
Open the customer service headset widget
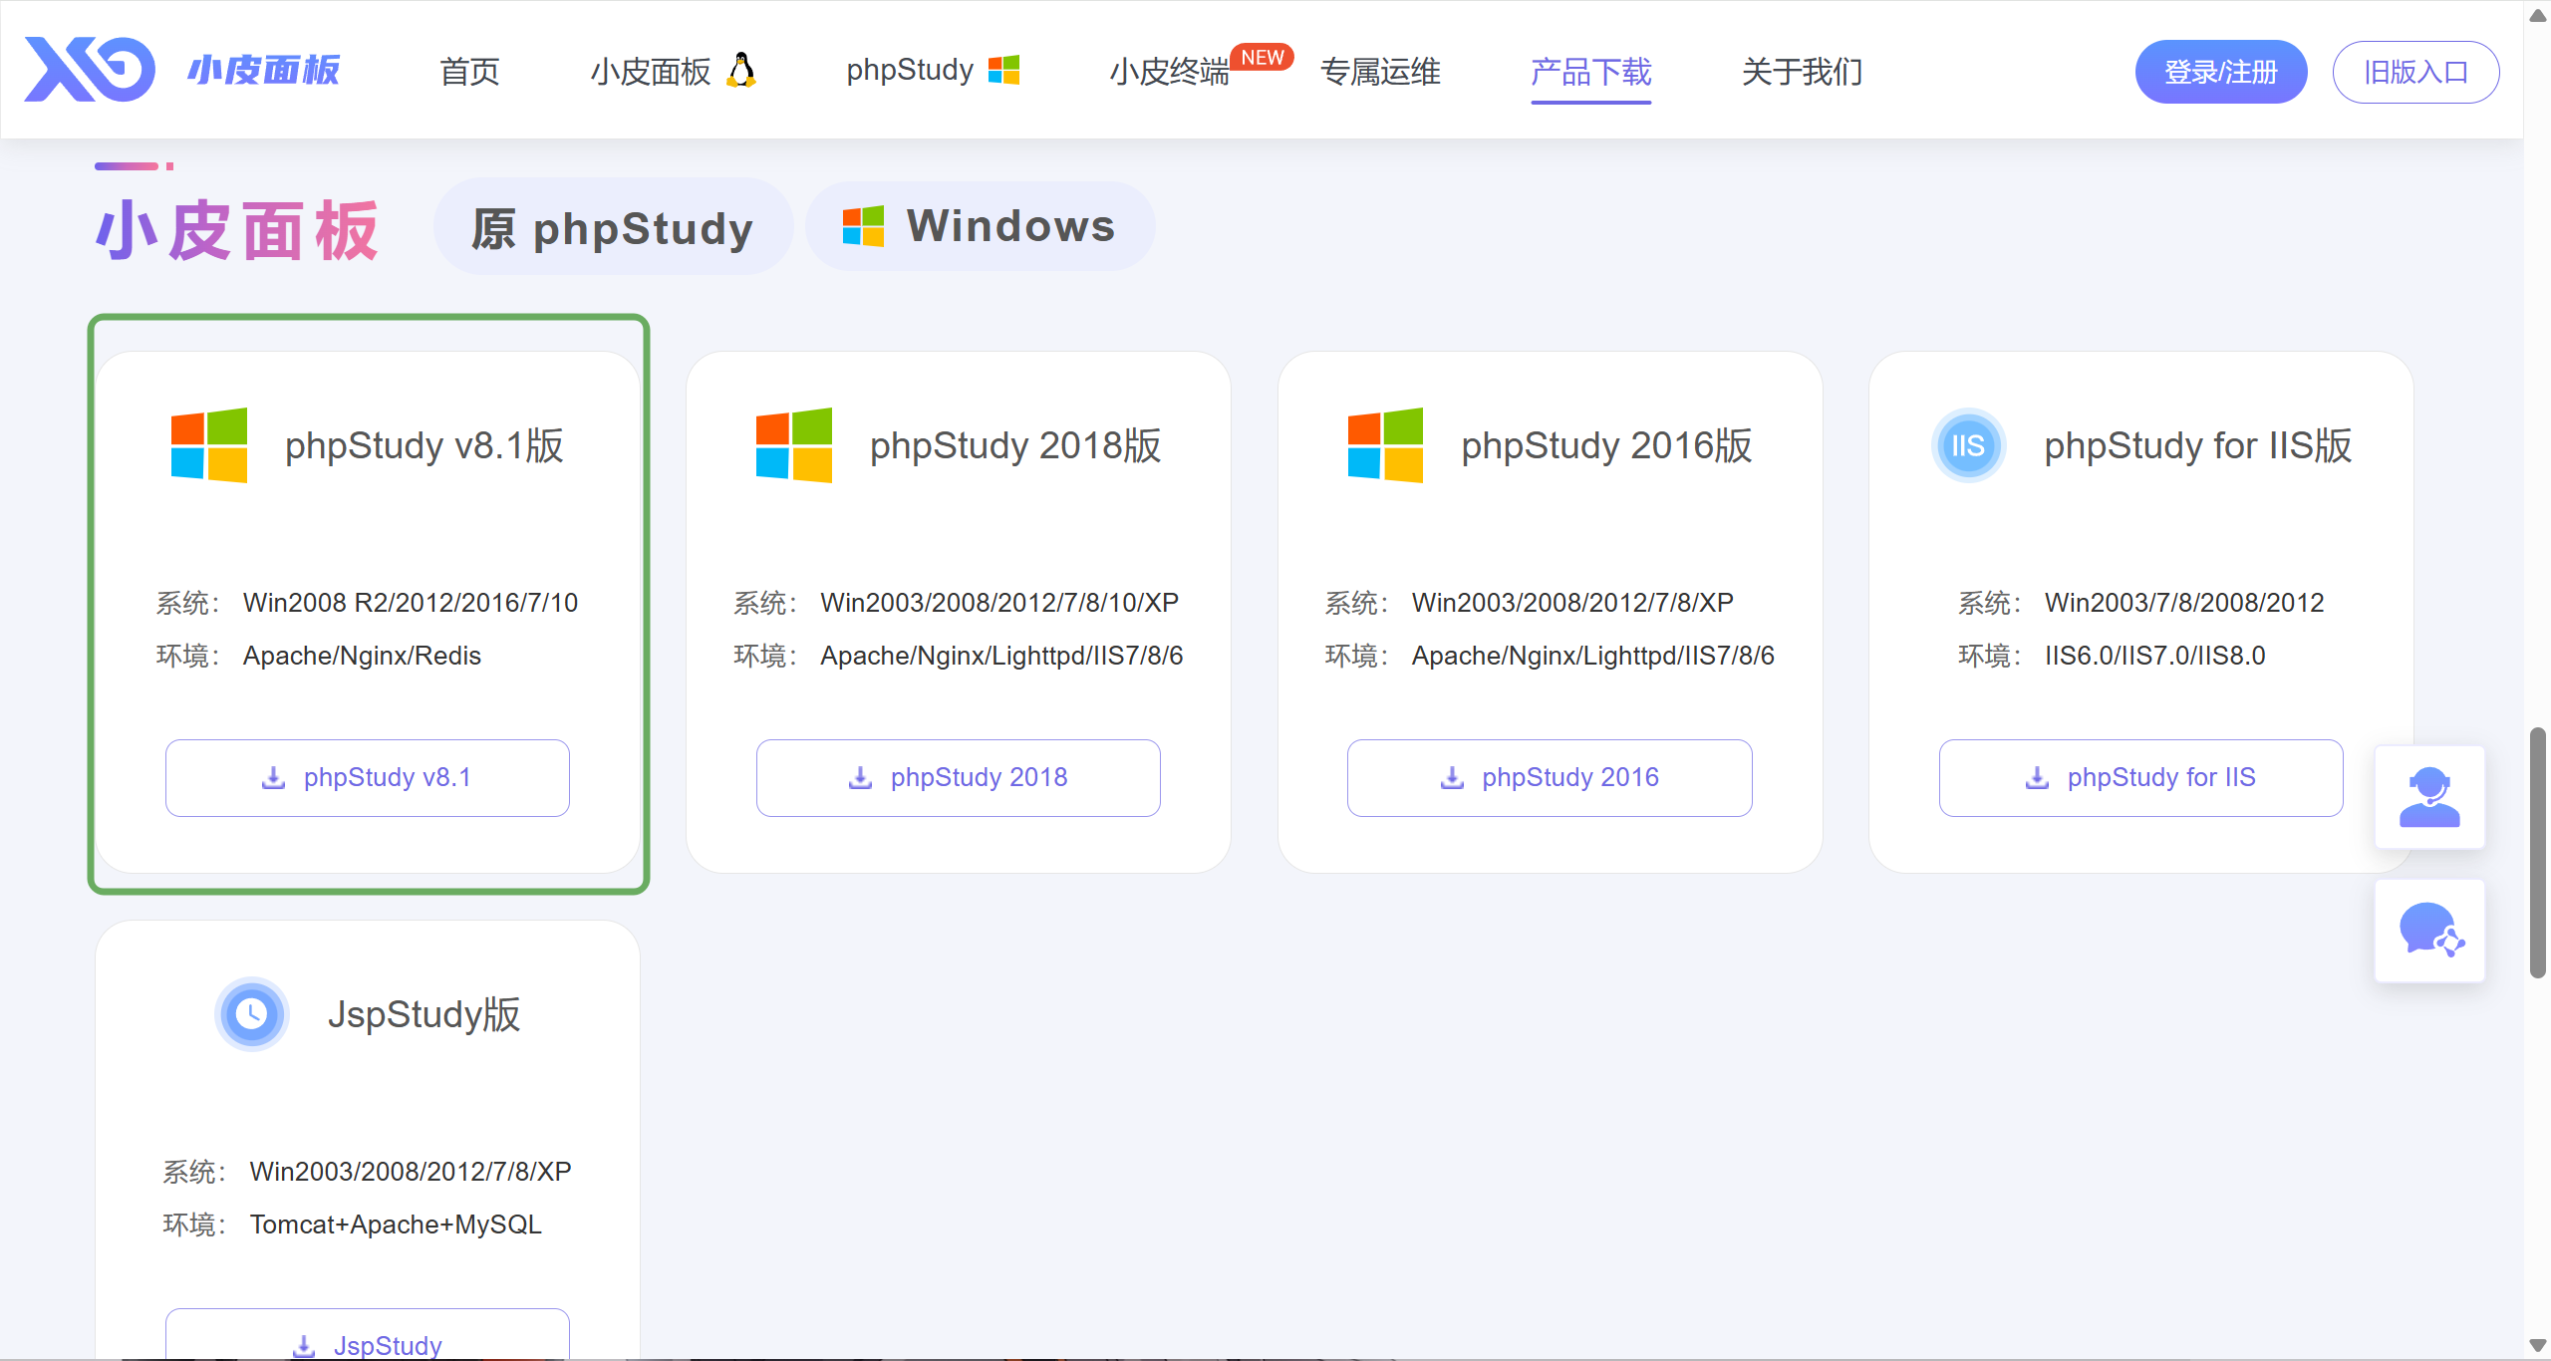coord(2429,797)
